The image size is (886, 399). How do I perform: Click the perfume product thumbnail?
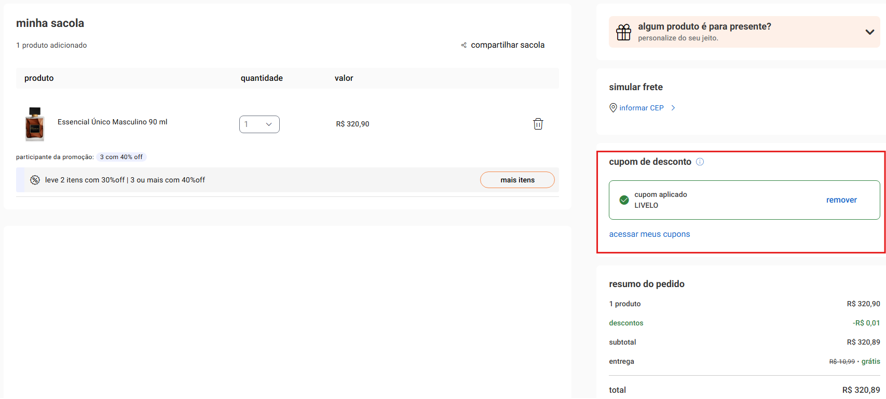(35, 124)
